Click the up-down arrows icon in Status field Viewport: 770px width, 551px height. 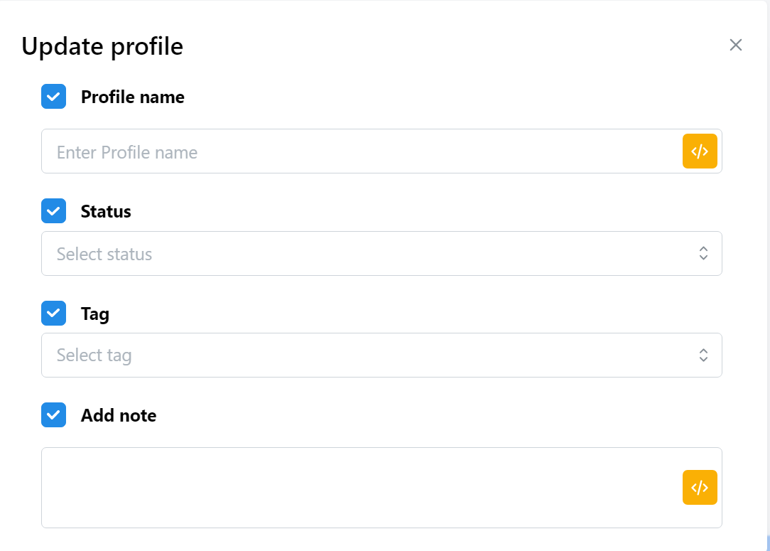(703, 253)
